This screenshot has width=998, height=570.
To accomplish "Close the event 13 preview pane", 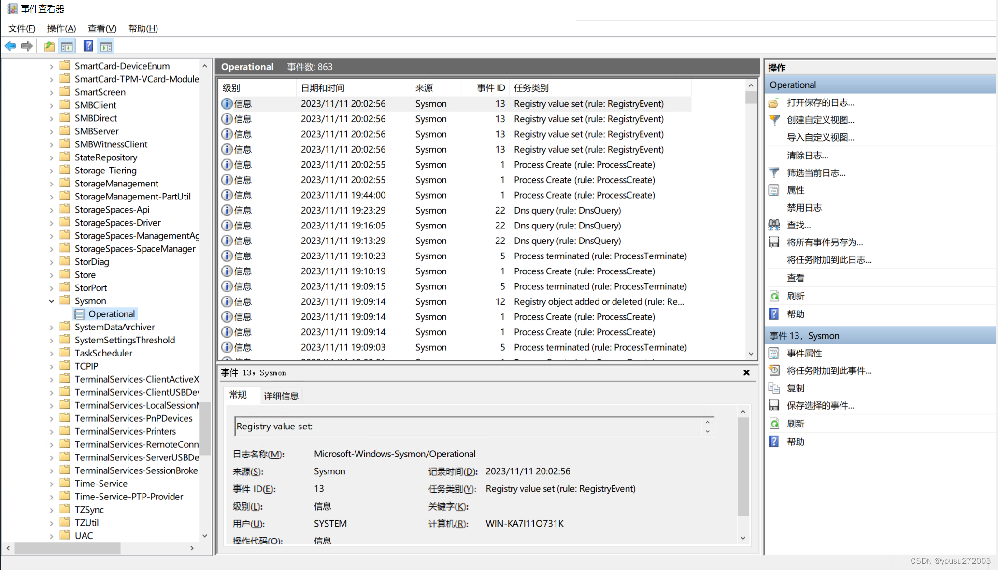I will tap(746, 373).
